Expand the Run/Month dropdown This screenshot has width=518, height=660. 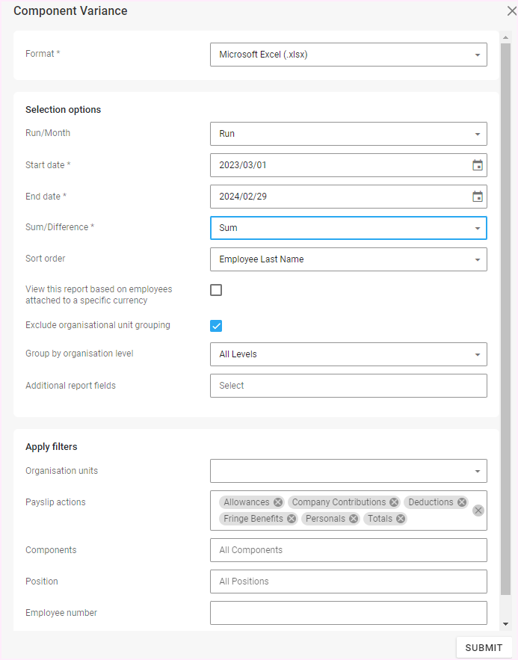click(x=348, y=134)
